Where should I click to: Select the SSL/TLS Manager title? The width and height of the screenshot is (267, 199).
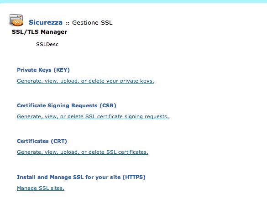pyautogui.click(x=39, y=32)
